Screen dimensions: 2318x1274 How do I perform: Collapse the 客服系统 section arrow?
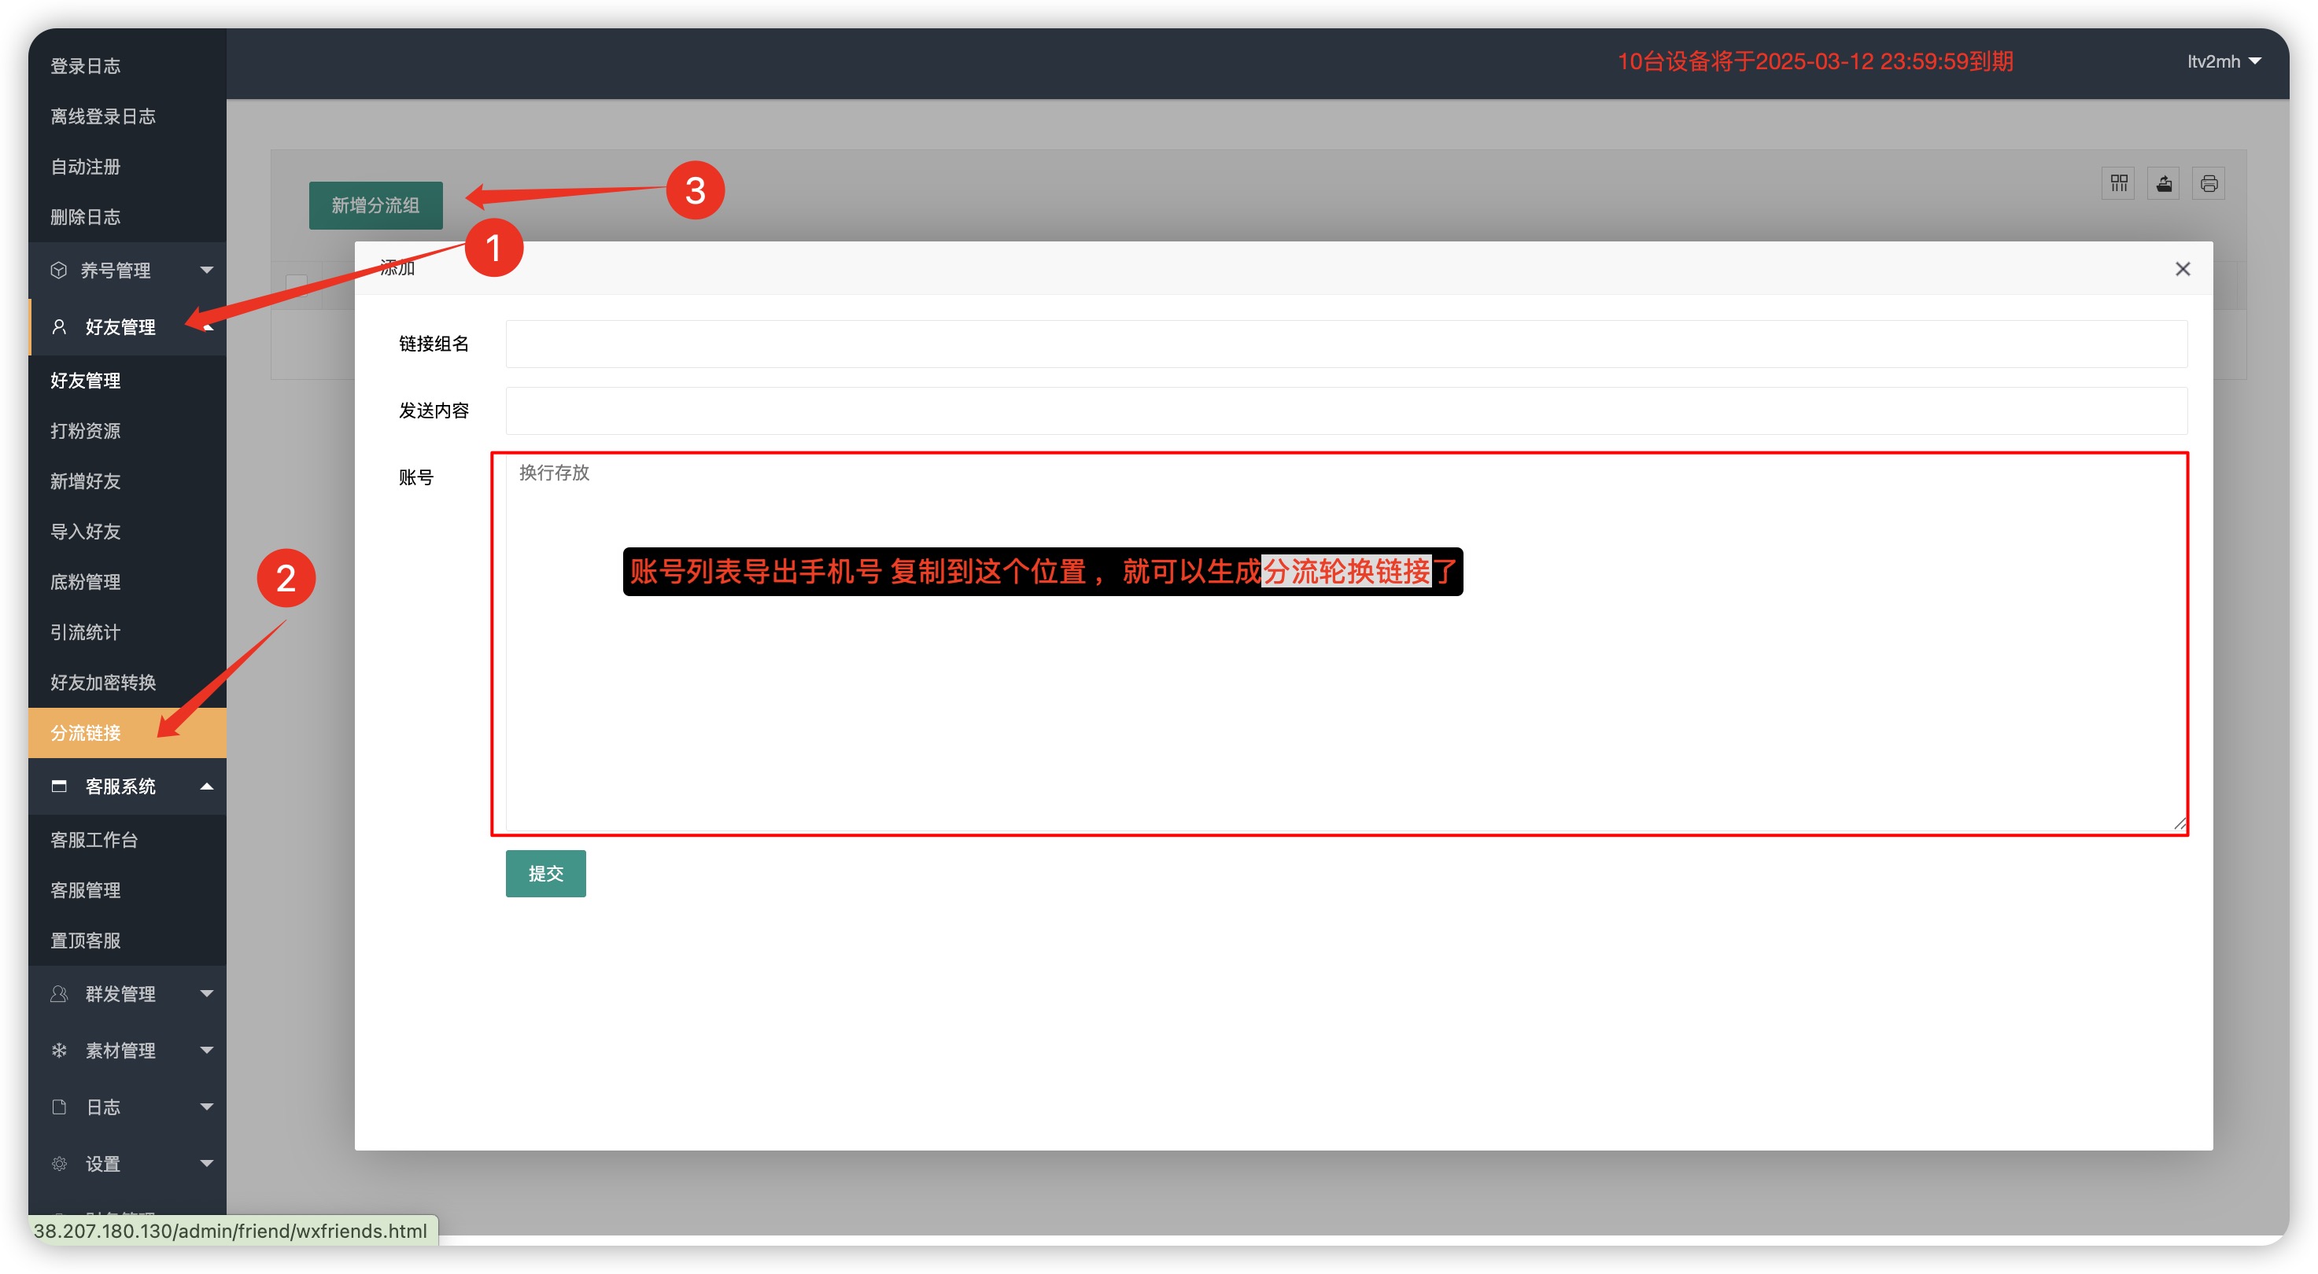pyautogui.click(x=206, y=786)
